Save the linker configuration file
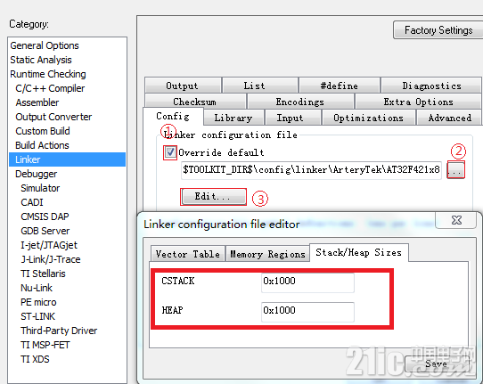 point(436,364)
